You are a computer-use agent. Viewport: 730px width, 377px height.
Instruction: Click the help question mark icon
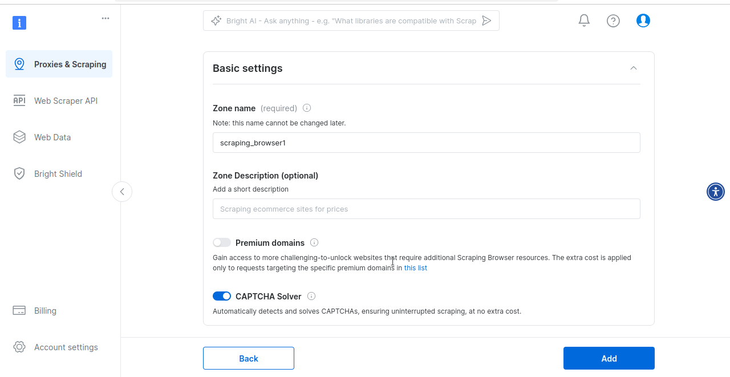(x=613, y=20)
